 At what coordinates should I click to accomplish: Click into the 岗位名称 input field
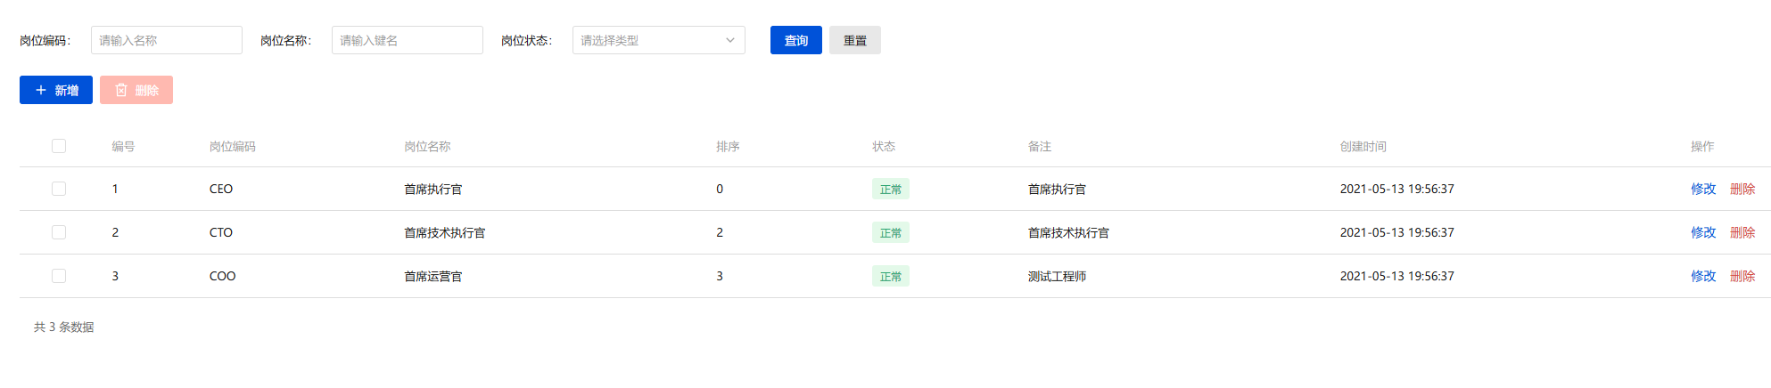(x=407, y=40)
